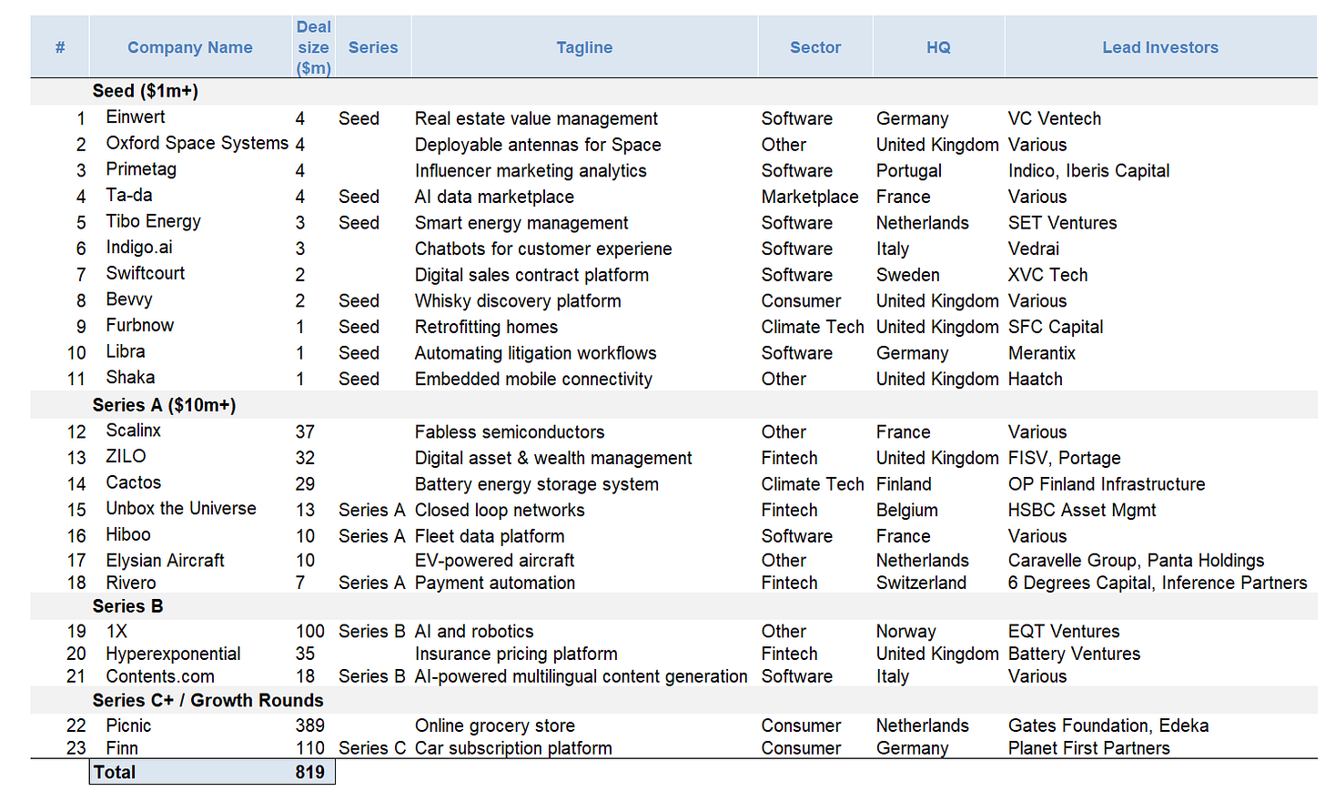Select the Deal size ($m) header

click(x=313, y=47)
